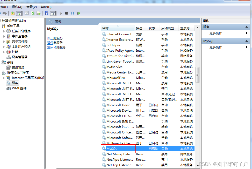Select the lzwfservice service row
This screenshot has width=252, height=169.
pyautogui.click(x=148, y=67)
